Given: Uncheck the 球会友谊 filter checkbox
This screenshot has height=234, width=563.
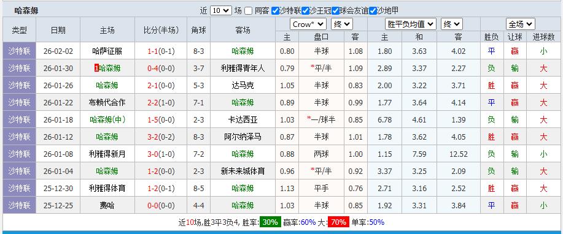Looking at the screenshot, I should (x=335, y=11).
